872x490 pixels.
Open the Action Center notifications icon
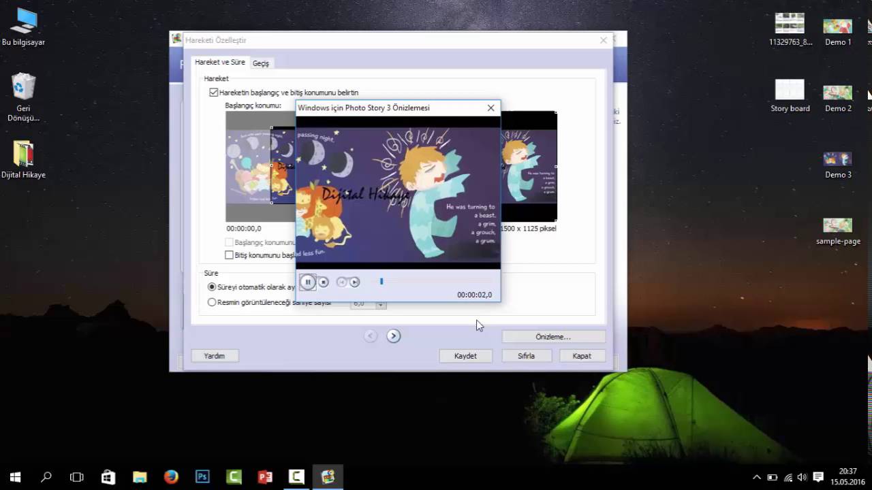click(819, 477)
